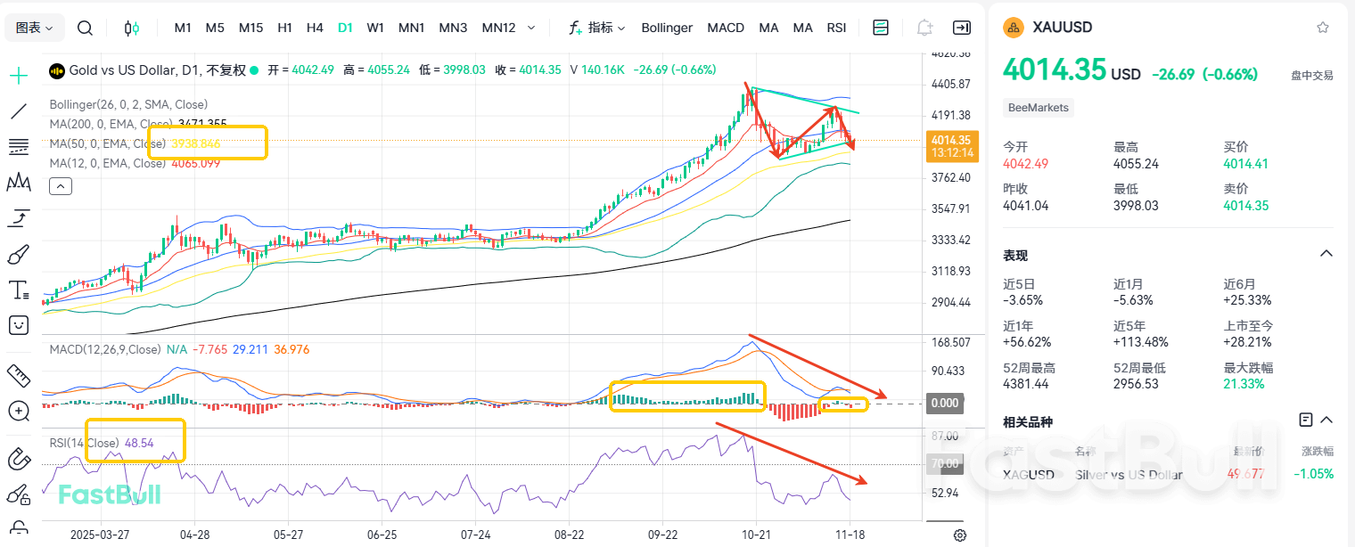This screenshot has height=547, width=1355.
Task: Open the 图表 chart type dropdown
Action: (34, 27)
